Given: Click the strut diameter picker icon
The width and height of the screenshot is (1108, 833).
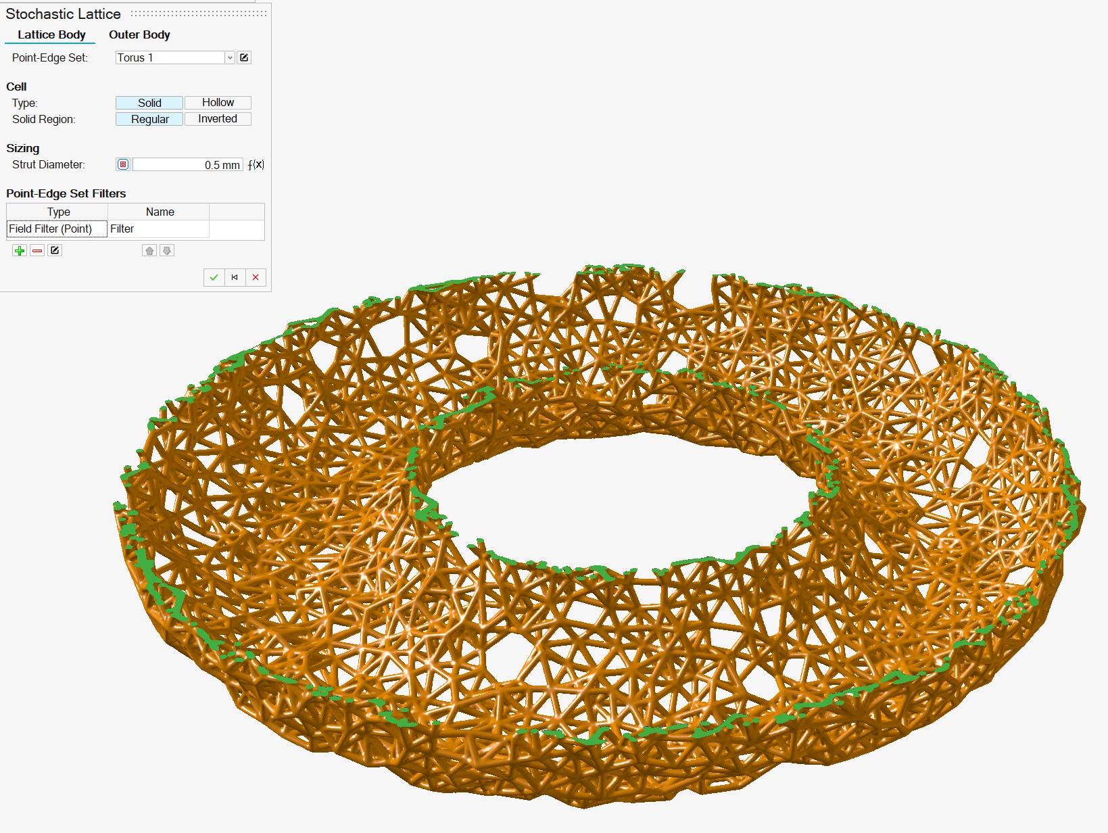Looking at the screenshot, I should pos(123,165).
